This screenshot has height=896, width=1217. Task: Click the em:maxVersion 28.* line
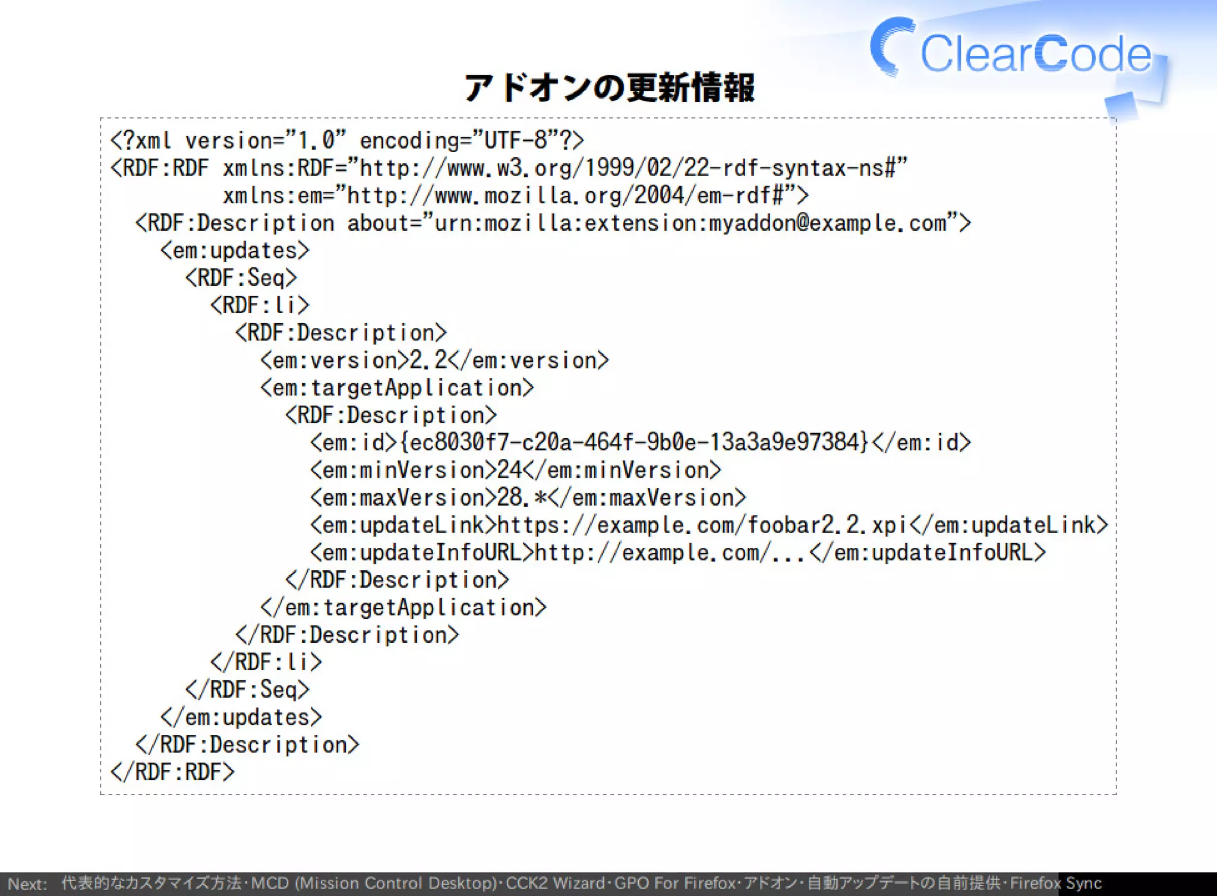(x=528, y=497)
